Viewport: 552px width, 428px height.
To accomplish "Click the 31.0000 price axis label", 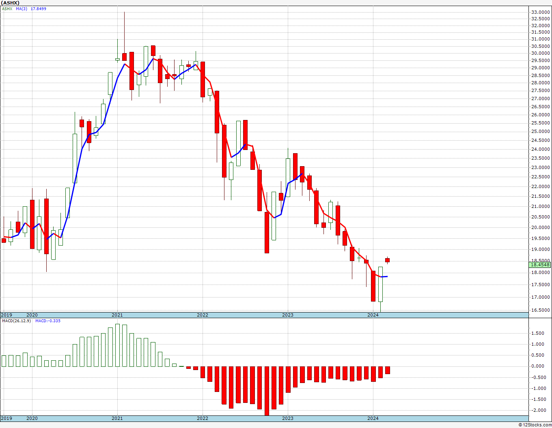I will point(541,39).
